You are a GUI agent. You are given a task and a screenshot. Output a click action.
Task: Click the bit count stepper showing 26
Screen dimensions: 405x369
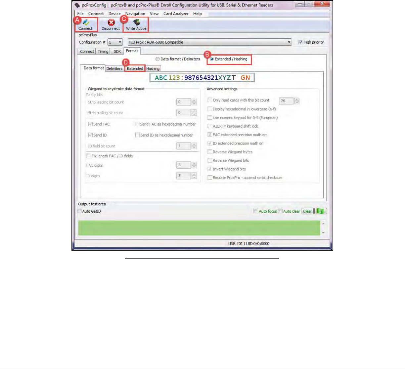[297, 101]
